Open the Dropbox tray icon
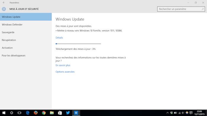The width and height of the screenshot is (207, 116). (x=172, y=113)
